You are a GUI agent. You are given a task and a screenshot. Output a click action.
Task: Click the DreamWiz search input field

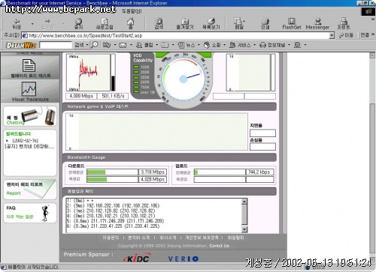click(x=56, y=45)
